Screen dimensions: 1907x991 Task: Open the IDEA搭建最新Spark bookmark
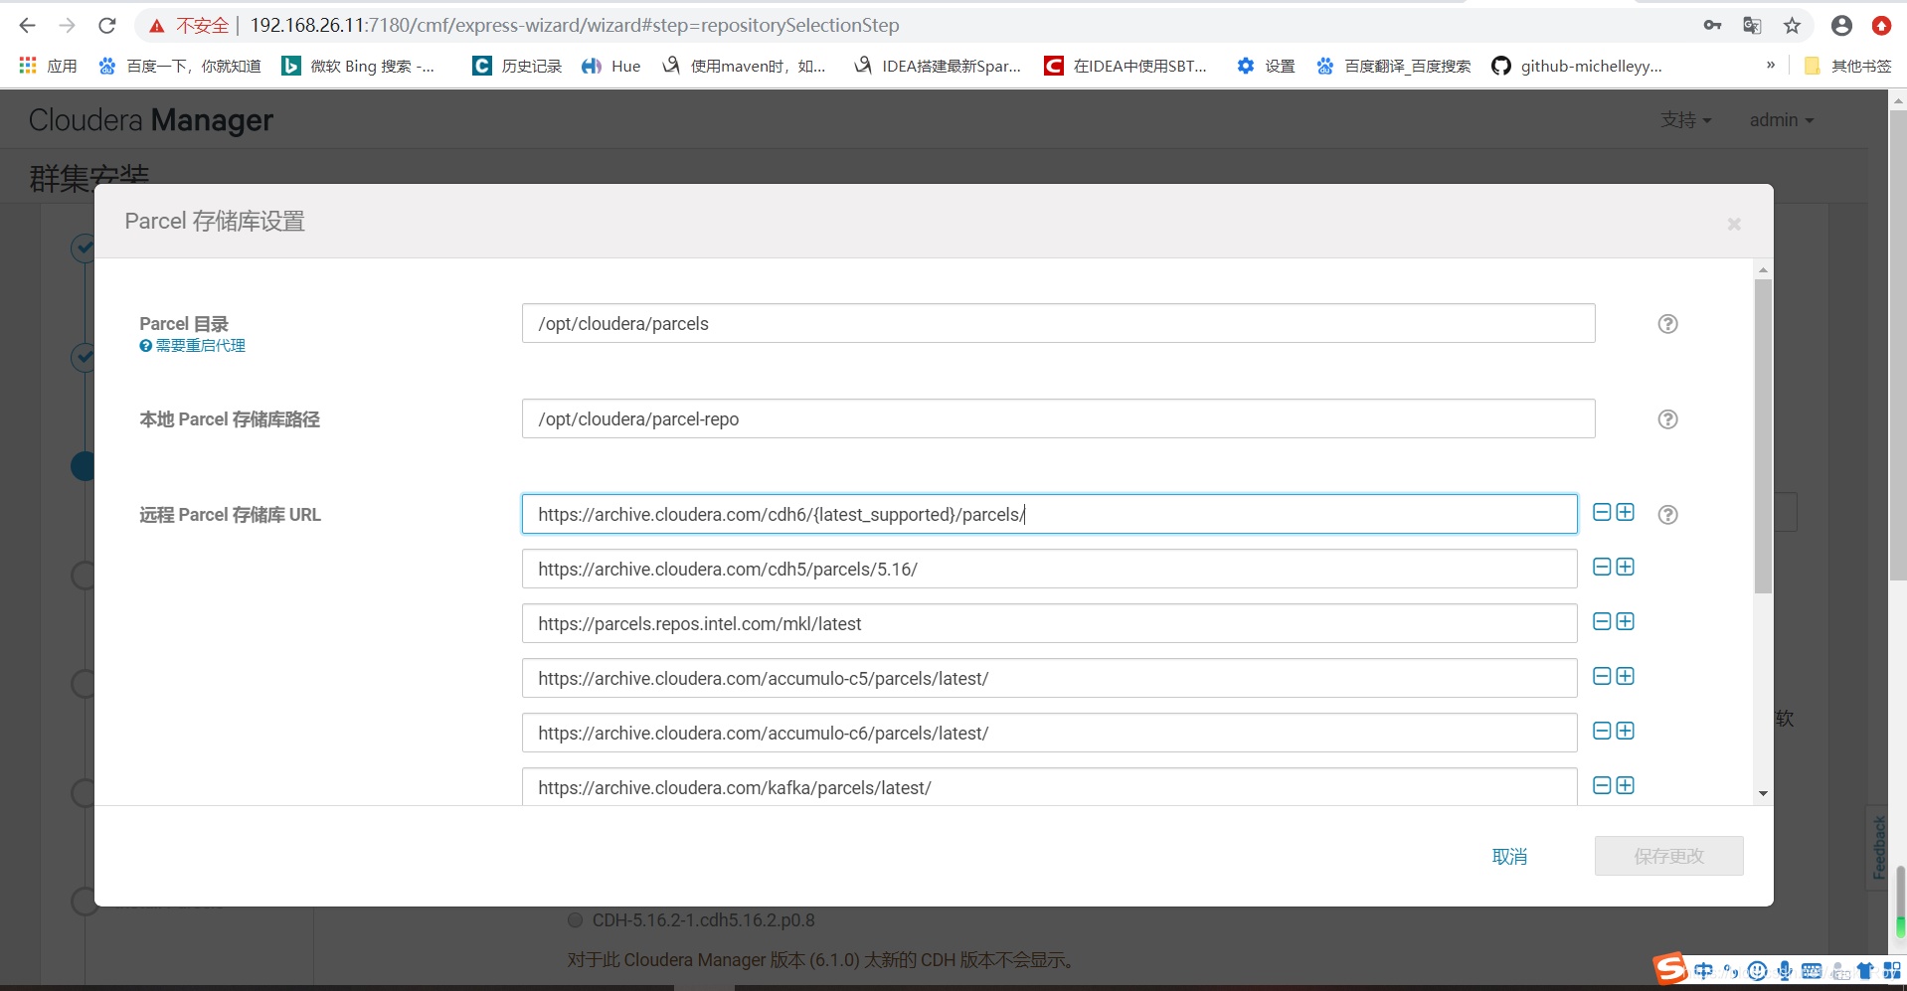938,66
